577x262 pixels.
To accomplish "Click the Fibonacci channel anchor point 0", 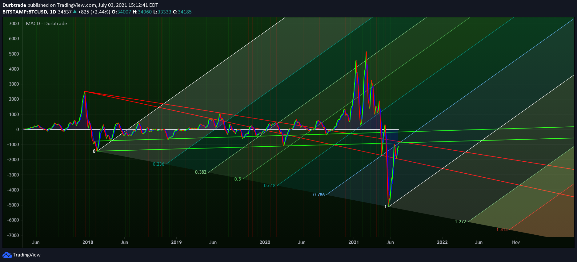I will 94,151.
